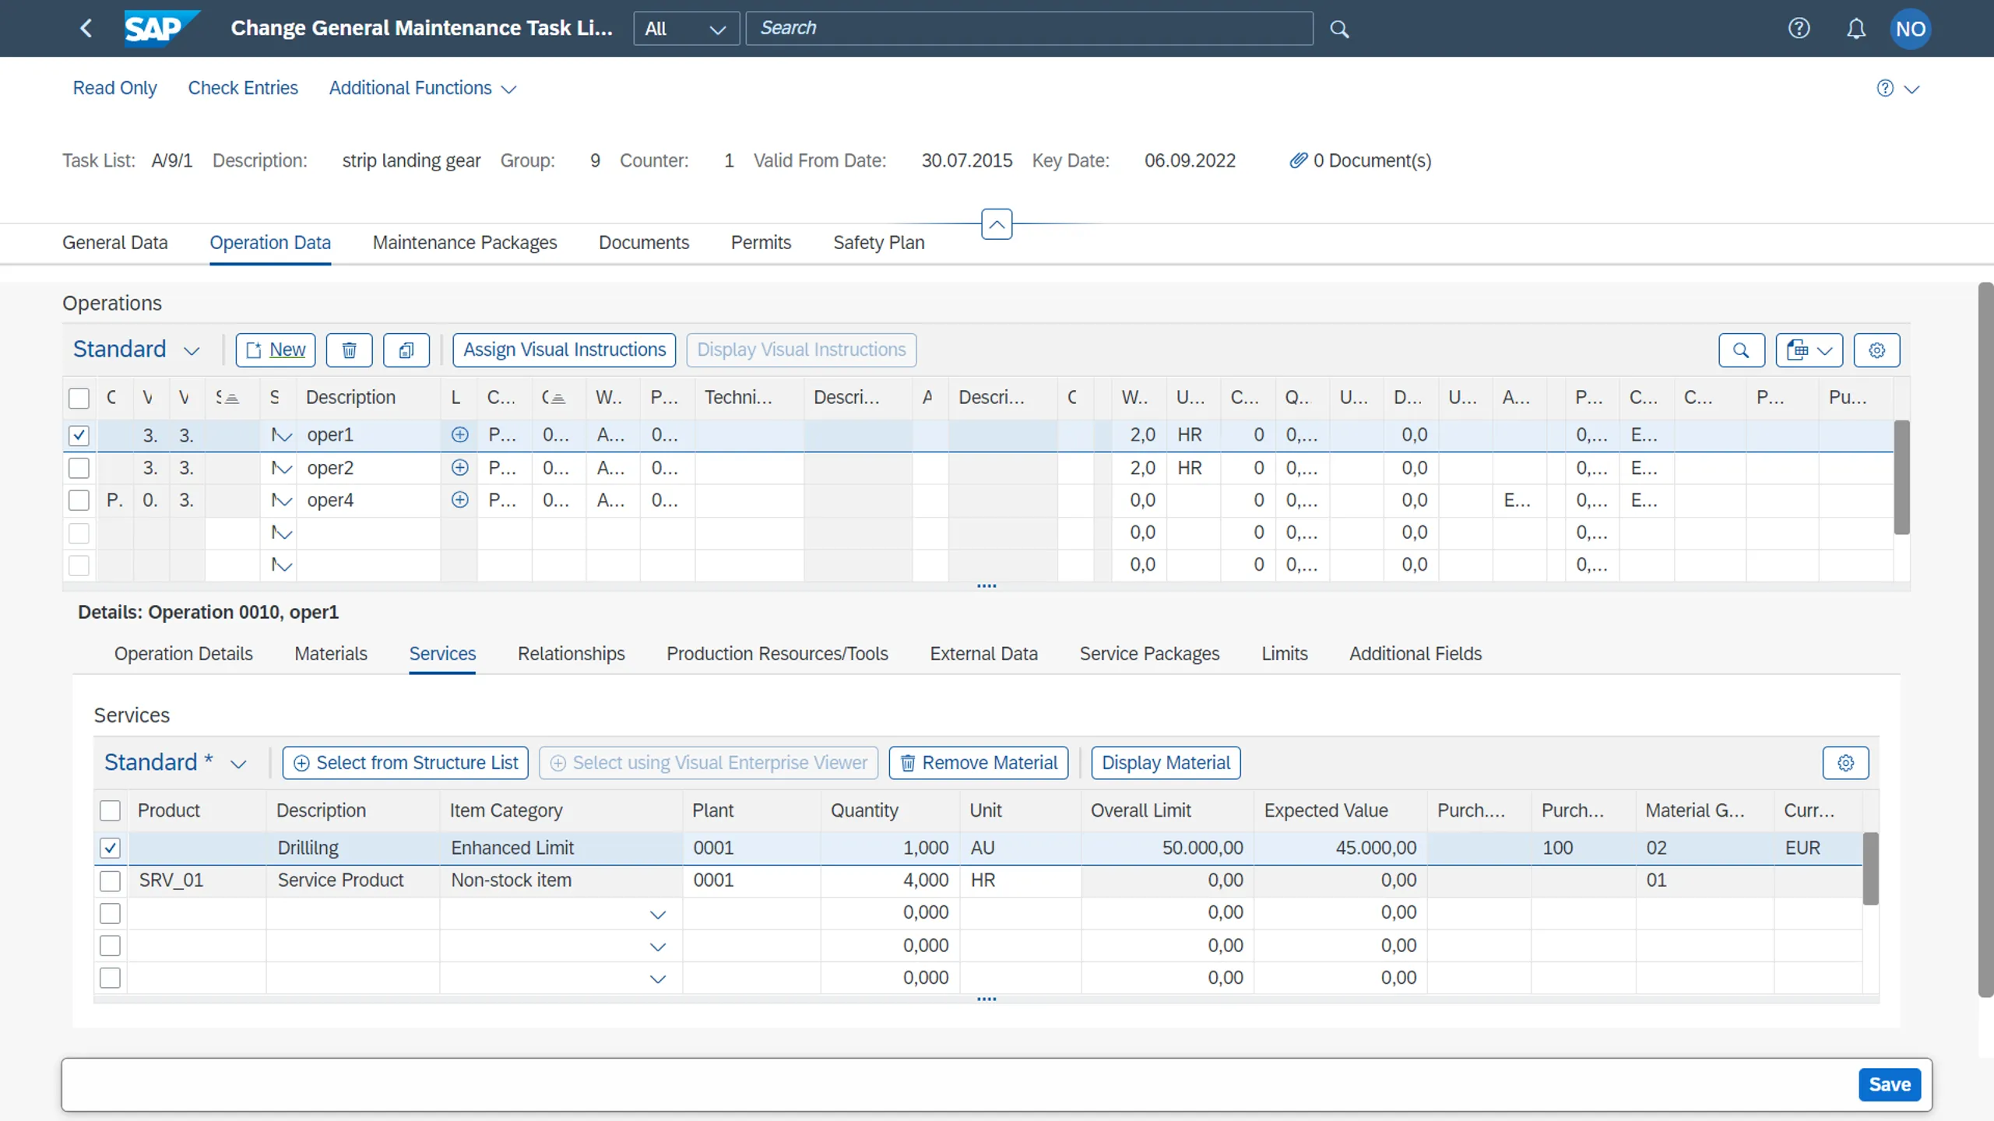Uncheck the Drilling service row checkbox
The height and width of the screenshot is (1121, 1994).
110,847
